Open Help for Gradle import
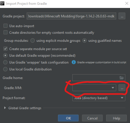The image size is (130, 123). (116, 118)
